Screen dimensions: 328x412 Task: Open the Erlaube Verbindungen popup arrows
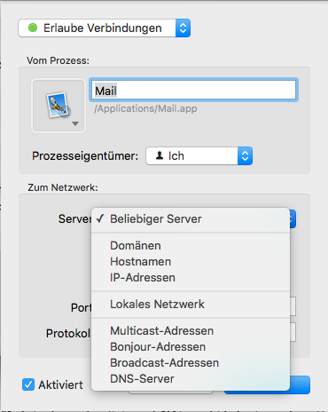183,28
